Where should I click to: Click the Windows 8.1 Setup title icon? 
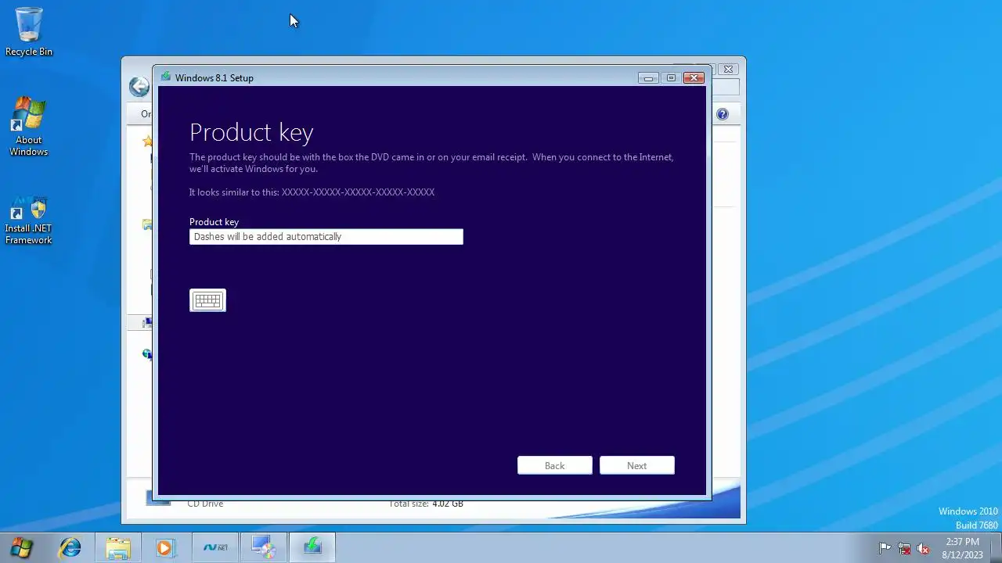pyautogui.click(x=165, y=77)
